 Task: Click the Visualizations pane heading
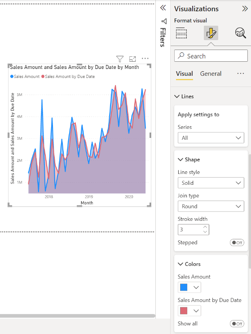(196, 9)
